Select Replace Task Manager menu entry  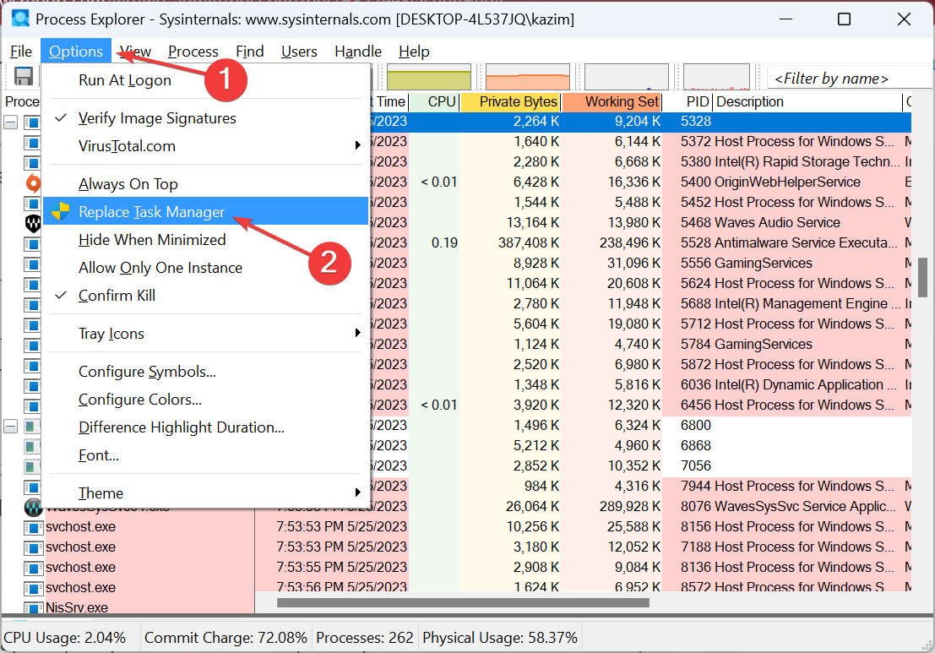205,212
